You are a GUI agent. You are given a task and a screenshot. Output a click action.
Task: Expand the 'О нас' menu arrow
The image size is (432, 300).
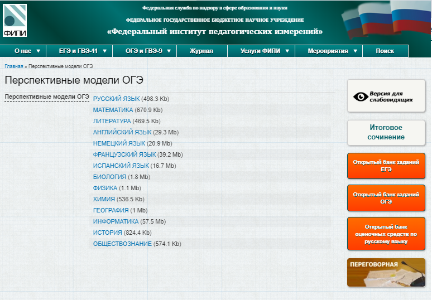39,51
